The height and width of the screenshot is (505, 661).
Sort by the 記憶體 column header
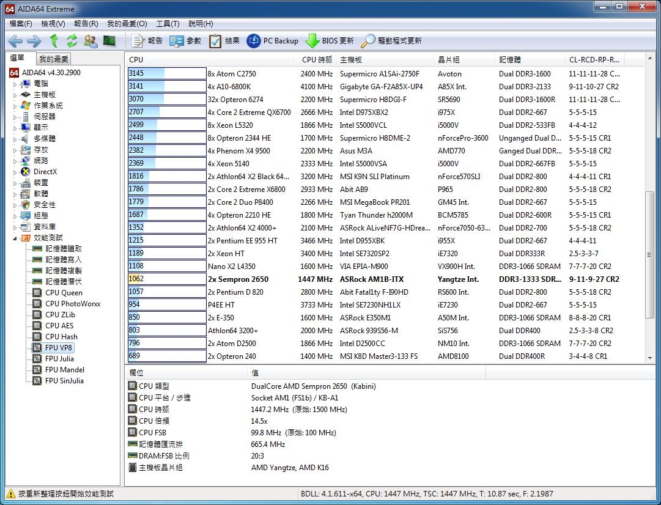[x=530, y=60]
